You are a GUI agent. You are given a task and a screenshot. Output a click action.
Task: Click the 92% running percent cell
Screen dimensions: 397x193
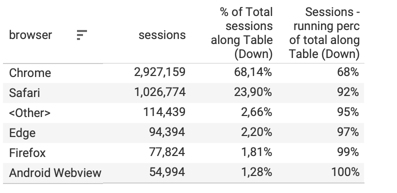click(348, 92)
